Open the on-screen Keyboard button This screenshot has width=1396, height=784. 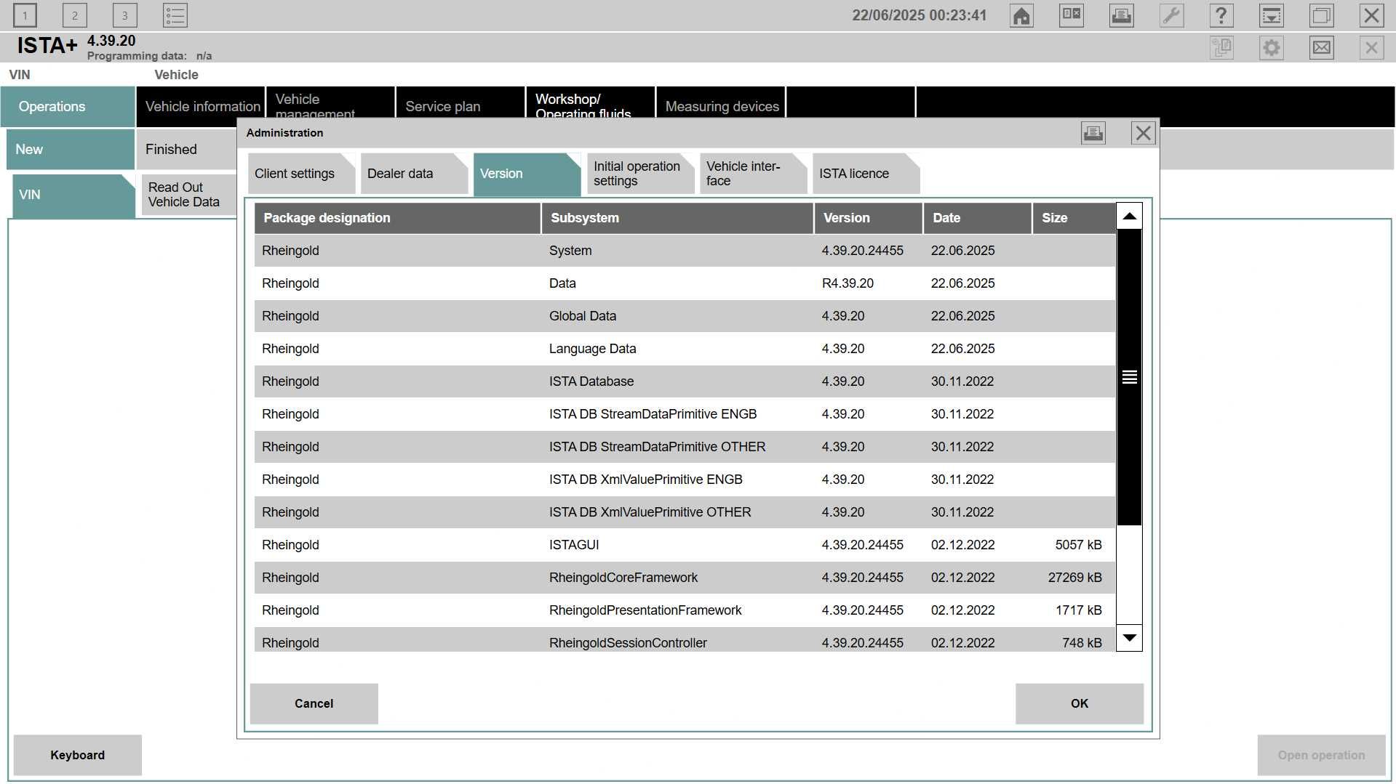pos(78,755)
